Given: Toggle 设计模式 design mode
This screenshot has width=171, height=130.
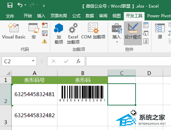Looking at the screenshot, I should [133, 33].
